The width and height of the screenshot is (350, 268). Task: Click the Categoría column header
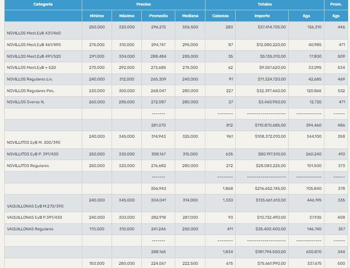click(43, 4)
